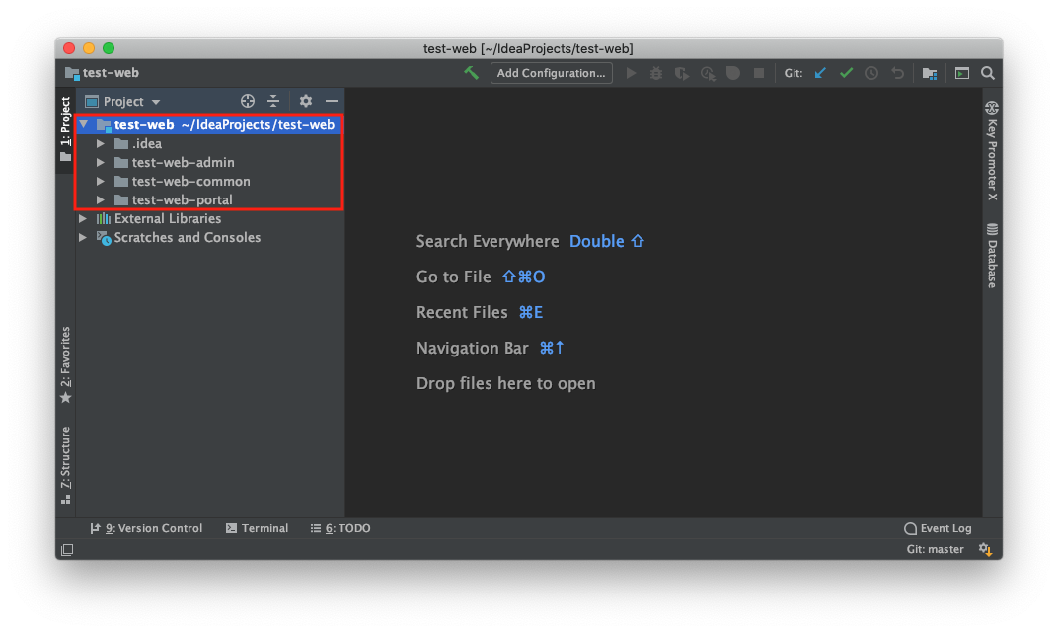Expand the test-web-portal folder arrow
Viewport: 1058px width, 633px height.
(x=101, y=199)
